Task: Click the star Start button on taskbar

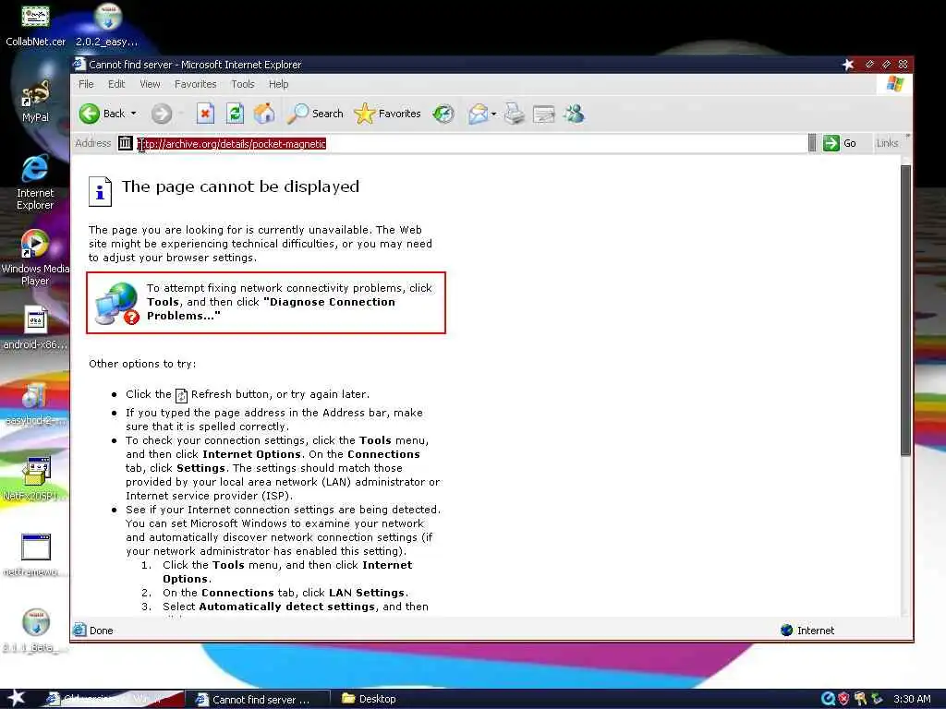Action: pos(16,698)
